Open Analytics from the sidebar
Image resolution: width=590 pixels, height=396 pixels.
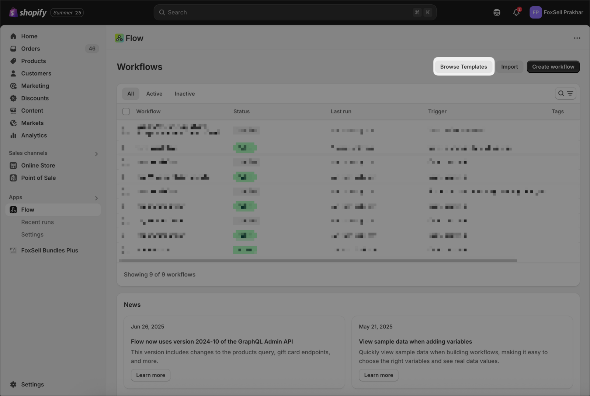coord(33,135)
